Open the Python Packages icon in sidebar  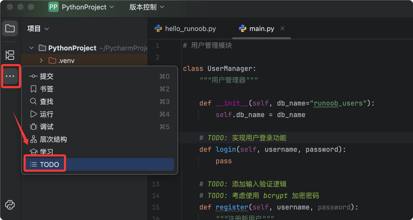pos(10,205)
